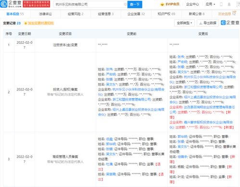Image resolution: width=240 pixels, height=187 pixels.
Task: Open 杭州乐见小伙伴科技合伙企业 link in row 2 变更后
Action: 202,79
